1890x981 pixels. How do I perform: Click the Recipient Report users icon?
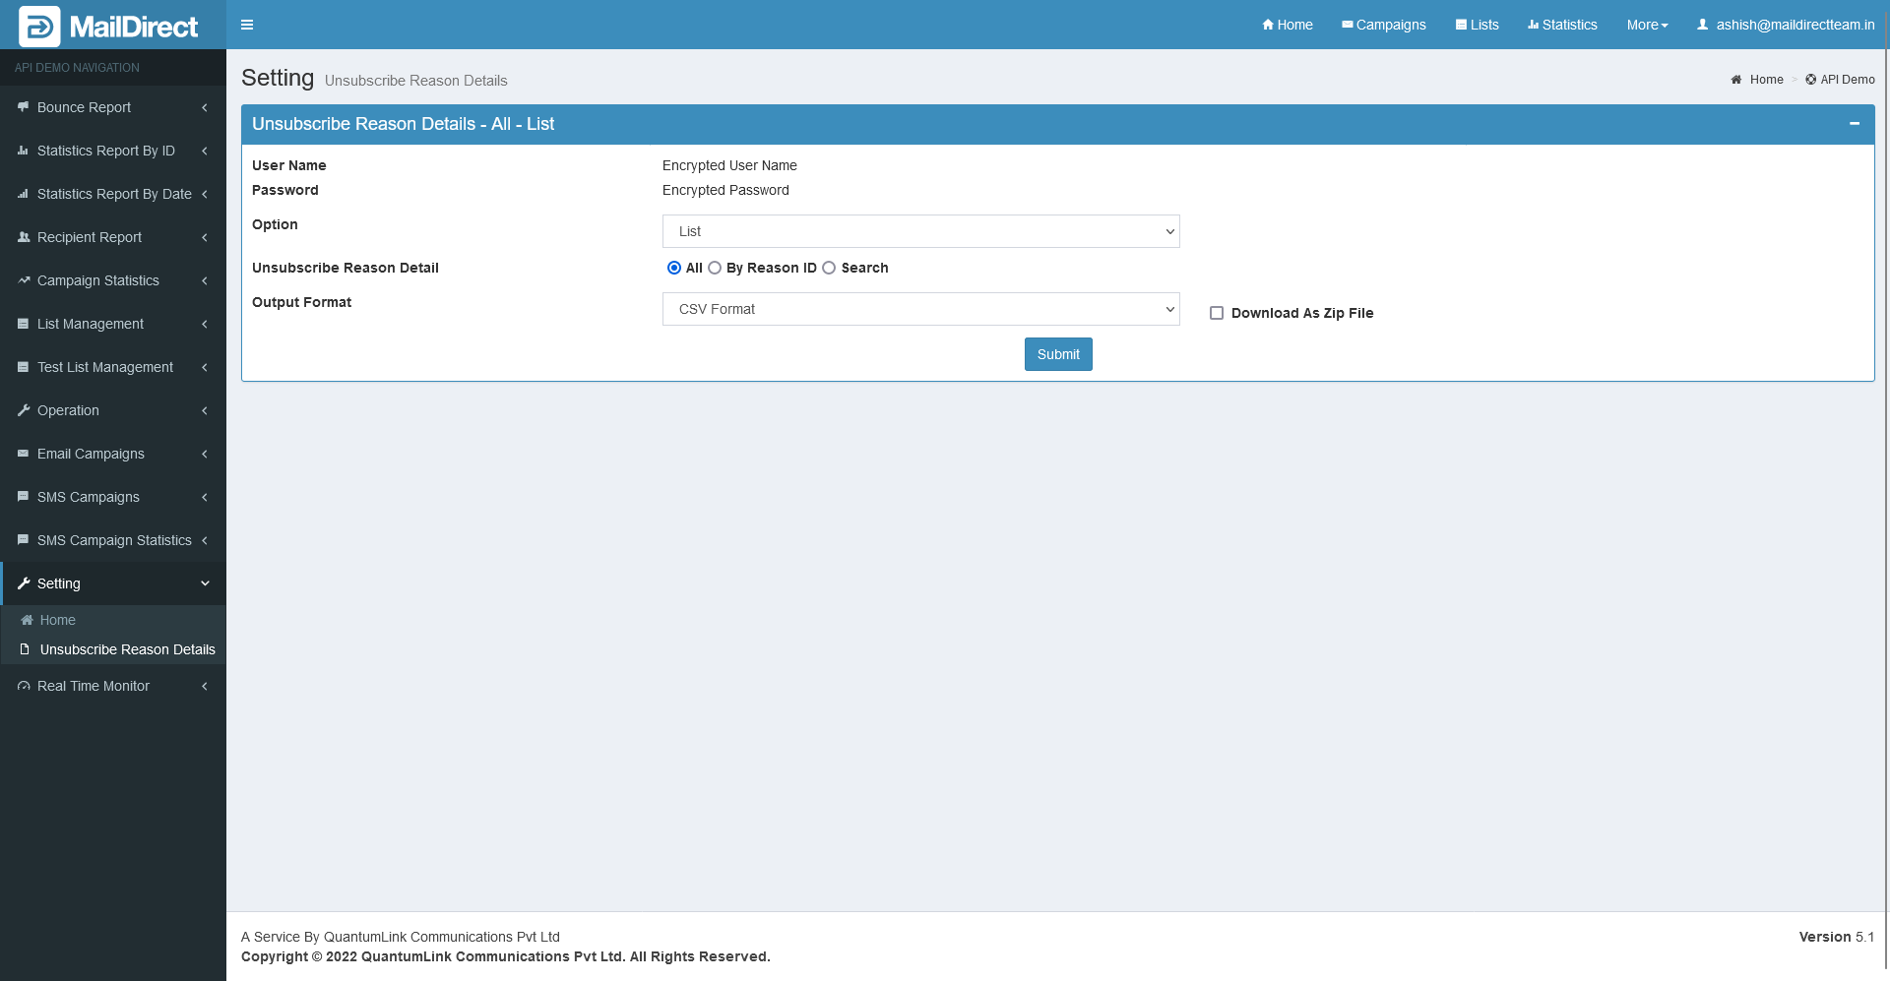pyautogui.click(x=24, y=237)
